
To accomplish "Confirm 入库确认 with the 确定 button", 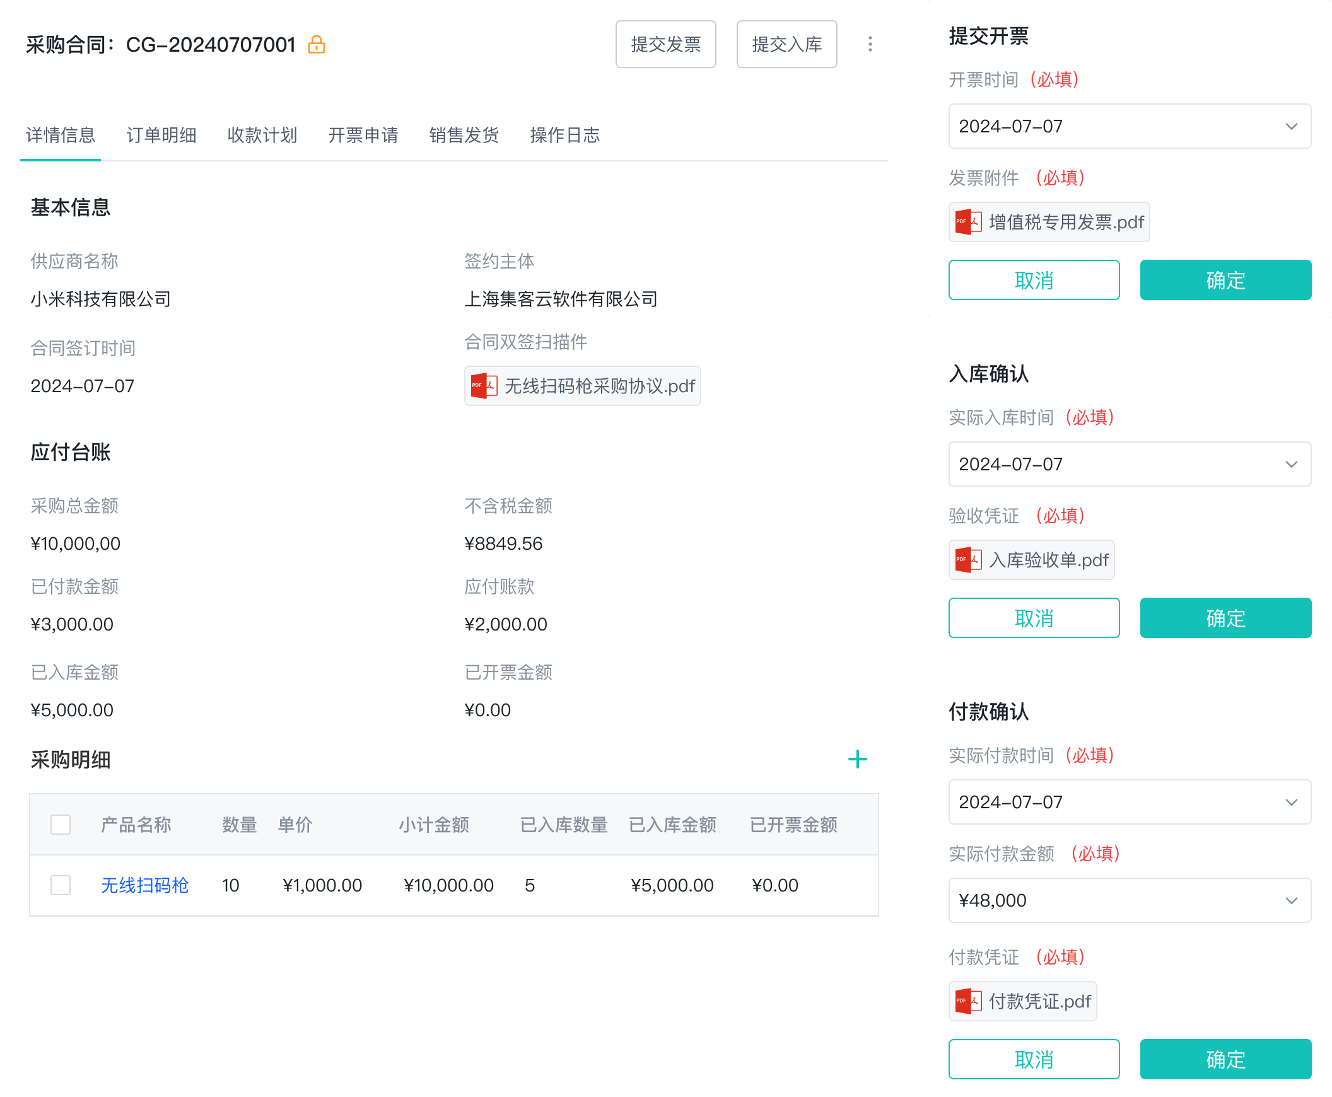I will [1225, 618].
